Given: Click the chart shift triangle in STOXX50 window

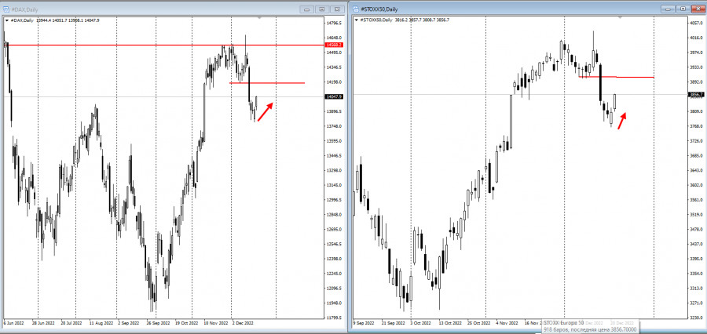Looking at the screenshot, I should point(621,17).
